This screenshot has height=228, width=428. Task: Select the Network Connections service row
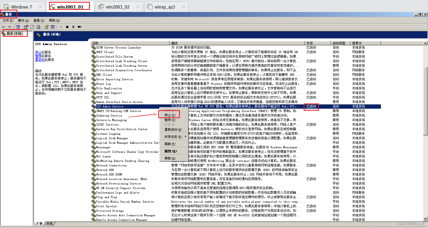(236, 165)
